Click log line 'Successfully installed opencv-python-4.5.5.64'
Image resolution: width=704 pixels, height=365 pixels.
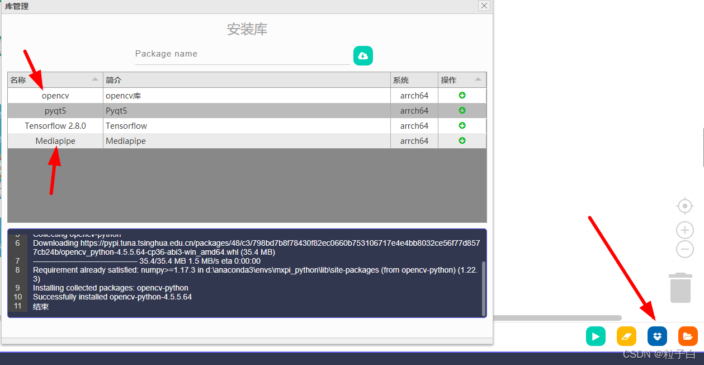point(112,297)
